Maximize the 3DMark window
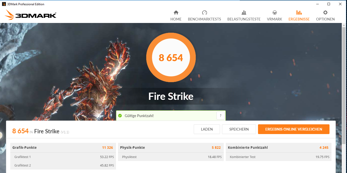Viewport: 347px width, 173px height. pos(329,4)
